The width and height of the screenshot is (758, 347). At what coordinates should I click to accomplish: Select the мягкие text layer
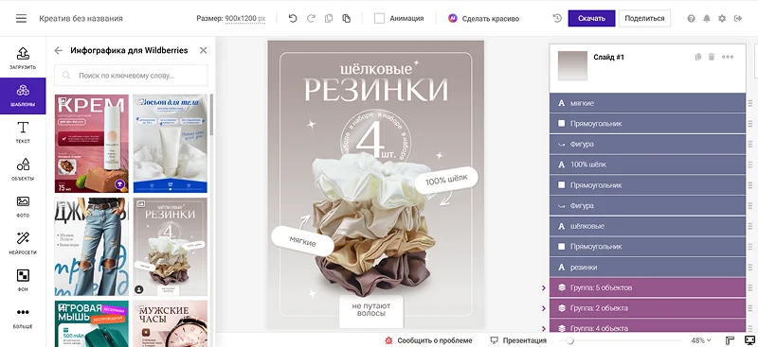coord(647,103)
